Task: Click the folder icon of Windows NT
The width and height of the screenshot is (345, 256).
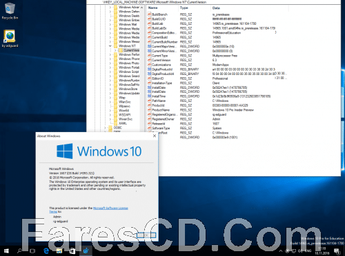Action: [116, 46]
